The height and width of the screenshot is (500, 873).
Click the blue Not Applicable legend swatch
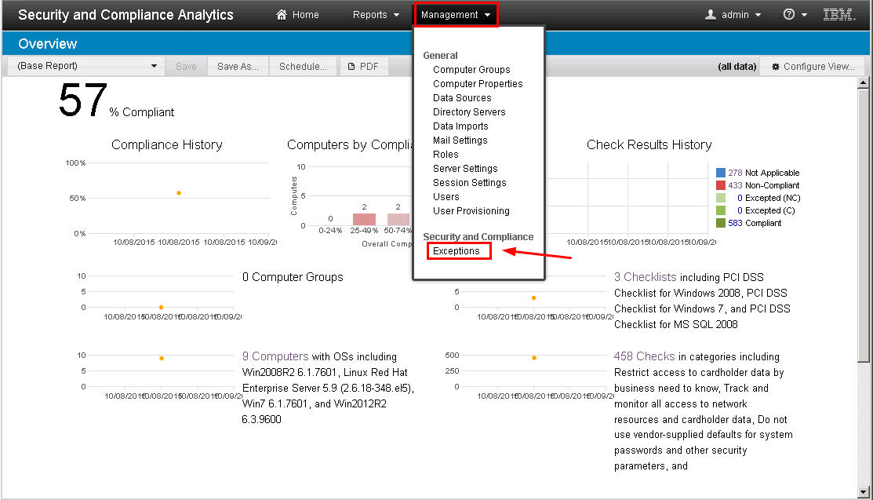721,173
